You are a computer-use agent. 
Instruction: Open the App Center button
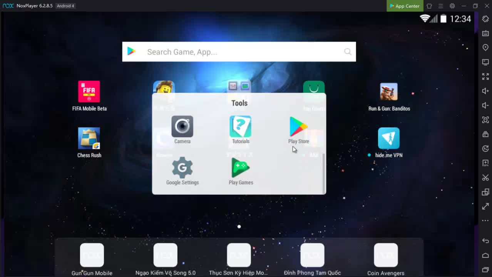[x=405, y=6]
